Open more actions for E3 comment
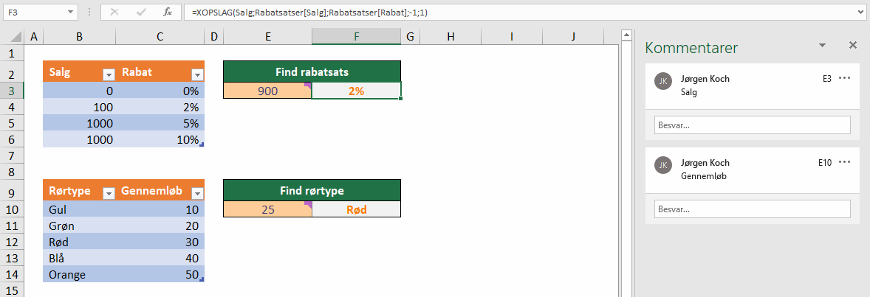The image size is (870, 297). click(x=844, y=78)
